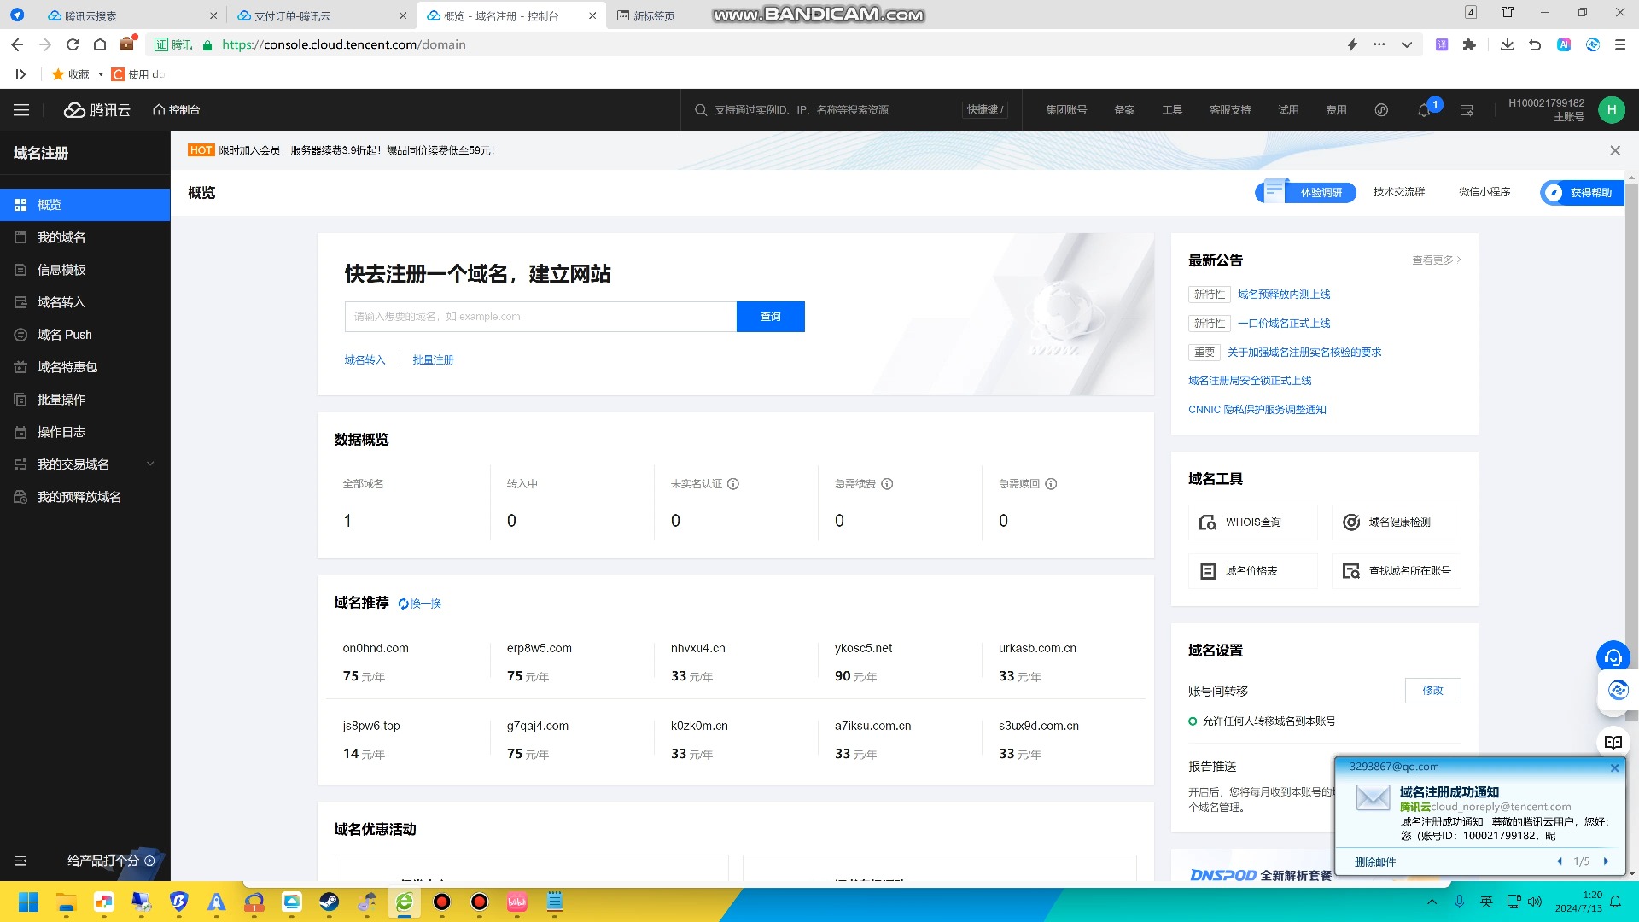This screenshot has height=922, width=1639.
Task: Click the account avatar H icon
Action: [1612, 110]
